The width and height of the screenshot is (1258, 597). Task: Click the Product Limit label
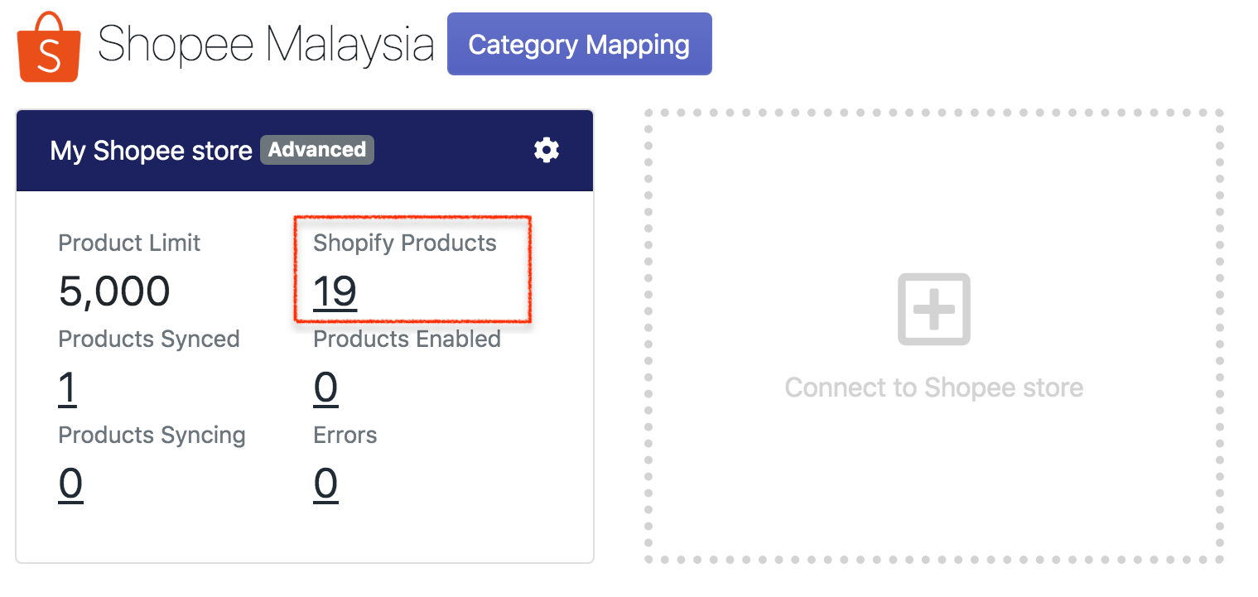click(129, 243)
